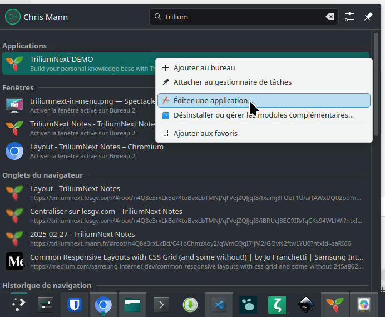Launch the terminal icon in taskbar
This screenshot has height=317, width=385.
pyautogui.click(x=161, y=305)
